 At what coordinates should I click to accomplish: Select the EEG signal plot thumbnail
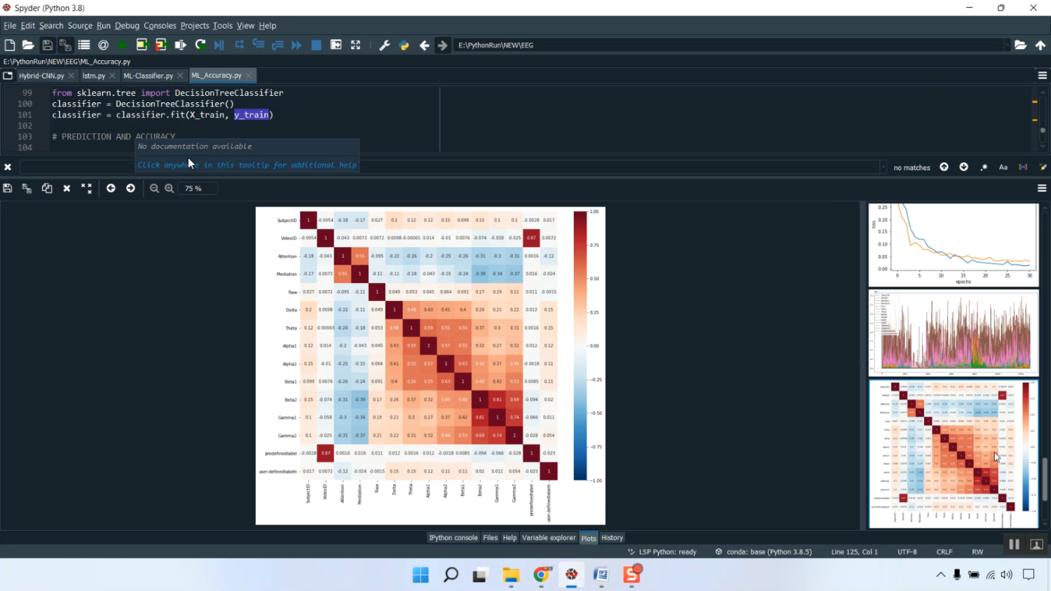tap(953, 331)
